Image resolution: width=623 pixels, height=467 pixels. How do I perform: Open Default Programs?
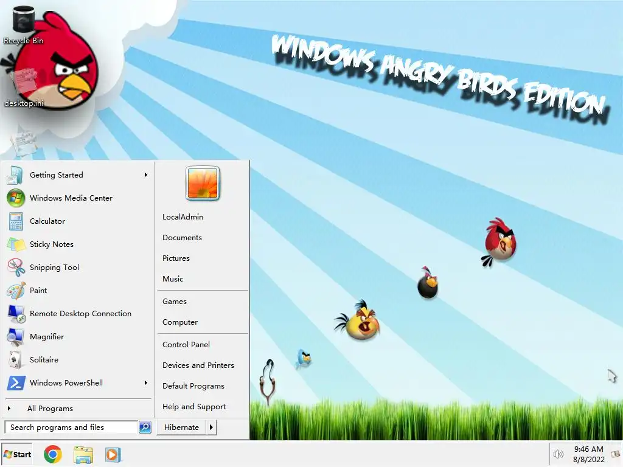(x=193, y=386)
